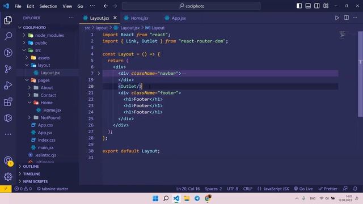Toggle the secondary side bar layout icon

(317, 6)
